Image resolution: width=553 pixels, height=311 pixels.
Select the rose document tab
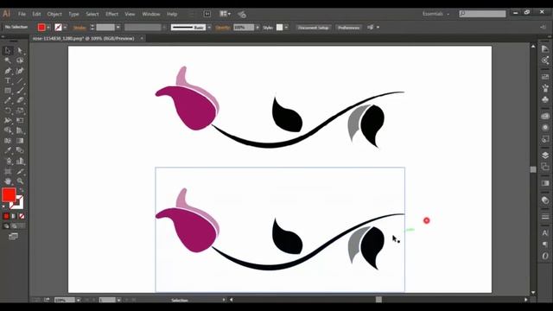pos(84,38)
